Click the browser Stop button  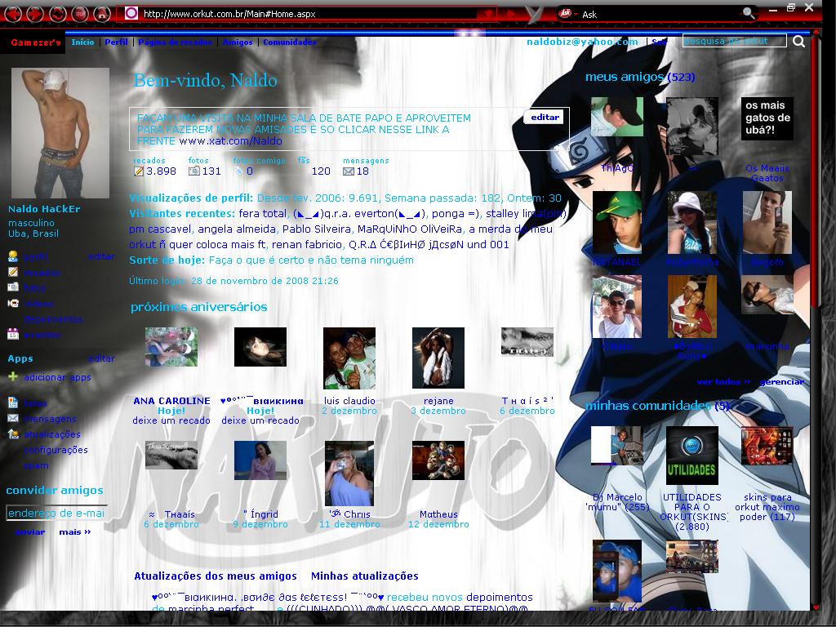point(80,13)
